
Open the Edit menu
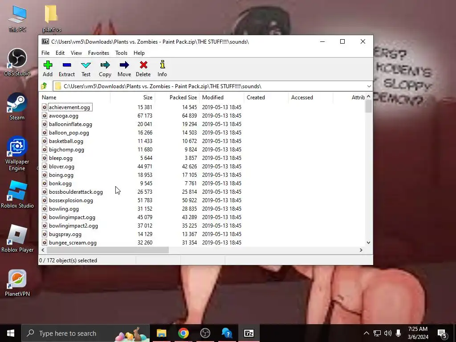(x=60, y=53)
